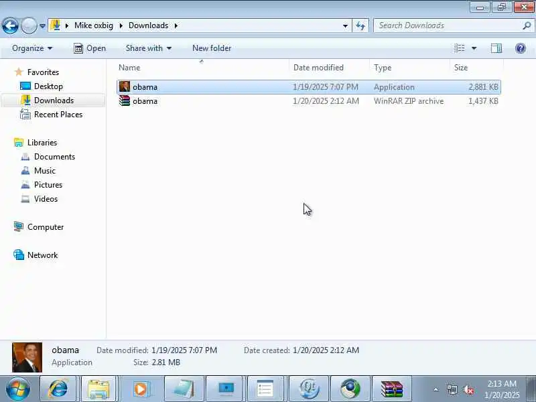This screenshot has width=536, height=402.
Task: Change view with the view icon
Action: point(460,48)
